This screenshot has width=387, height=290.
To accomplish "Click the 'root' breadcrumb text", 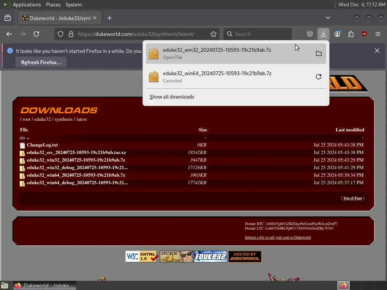I will pos(26,119).
